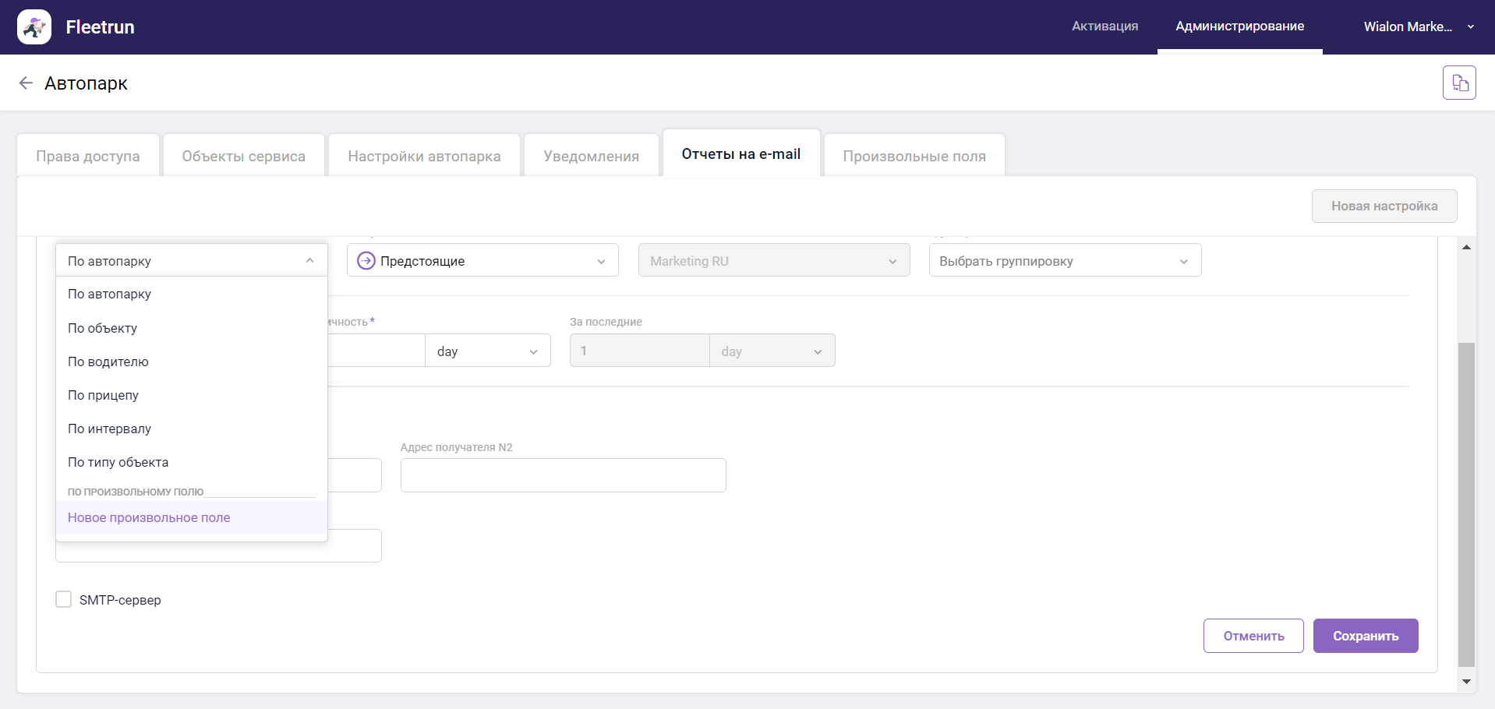Screen dimensions: 1495x709
Task: Open the day unit dropdown for periodicity
Action: point(487,351)
